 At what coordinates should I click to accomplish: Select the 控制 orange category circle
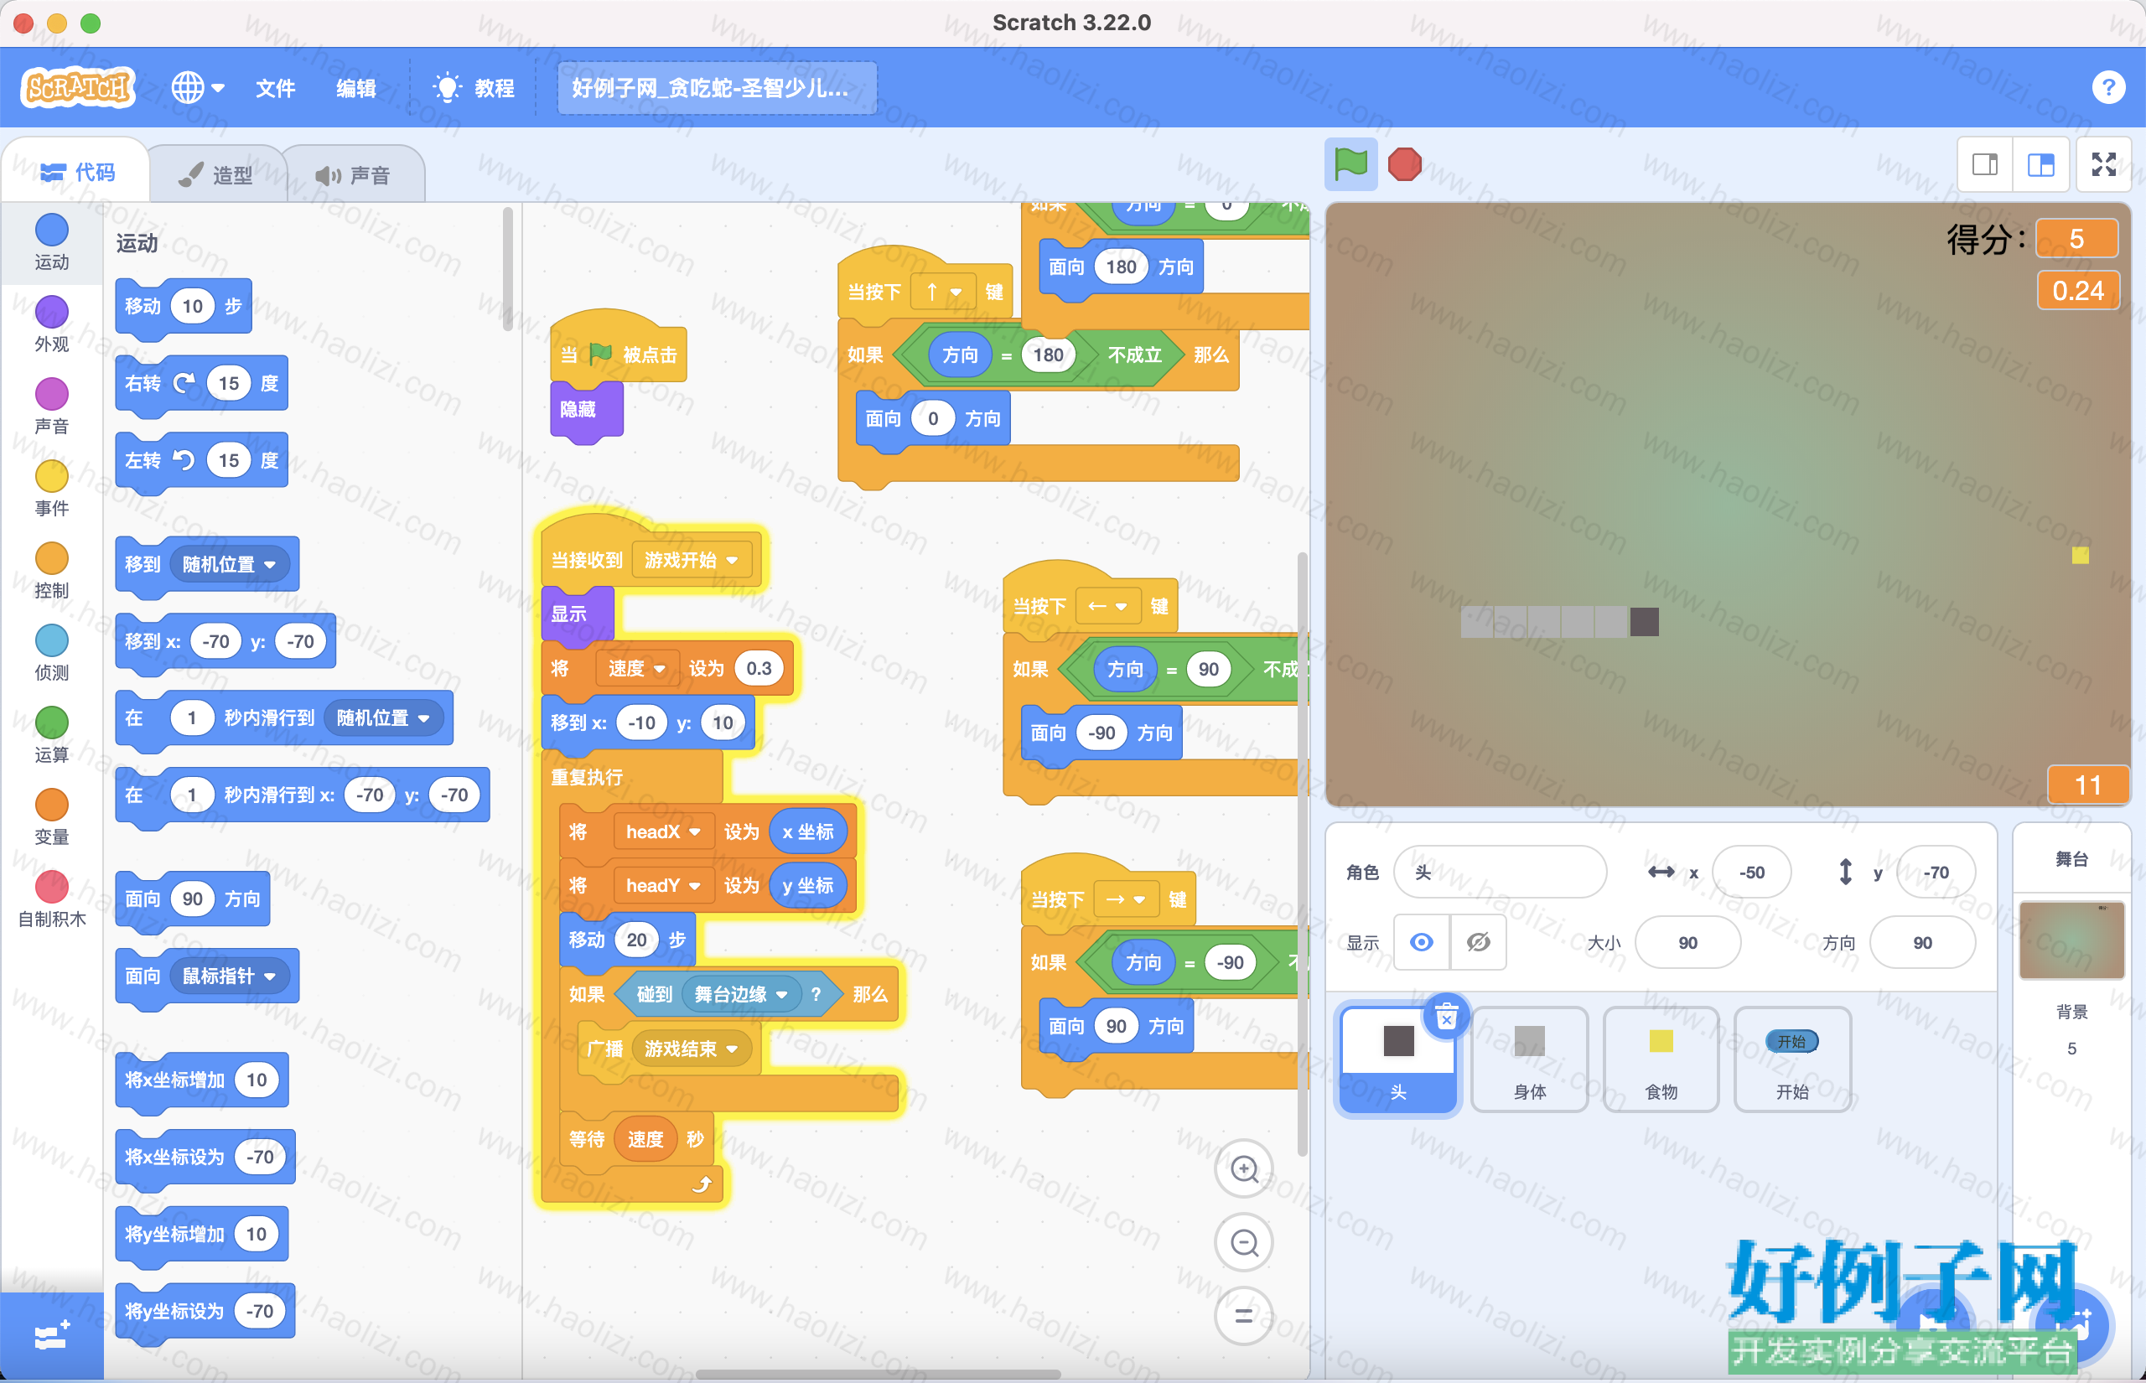click(x=51, y=558)
